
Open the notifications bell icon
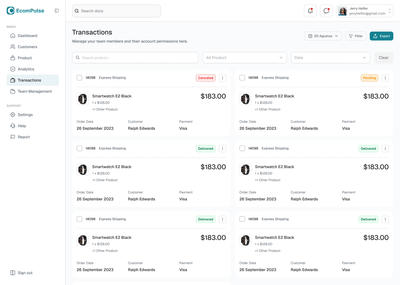click(310, 11)
